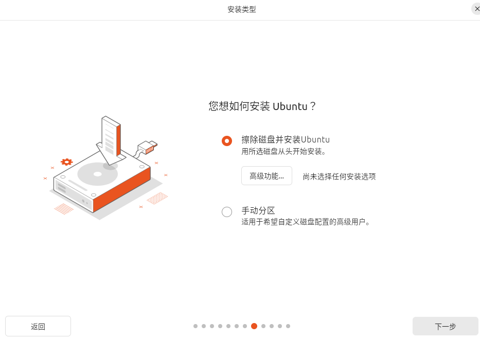
Task: Click "擦除磁盘并安装Ubuntu" label text
Action: click(286, 139)
